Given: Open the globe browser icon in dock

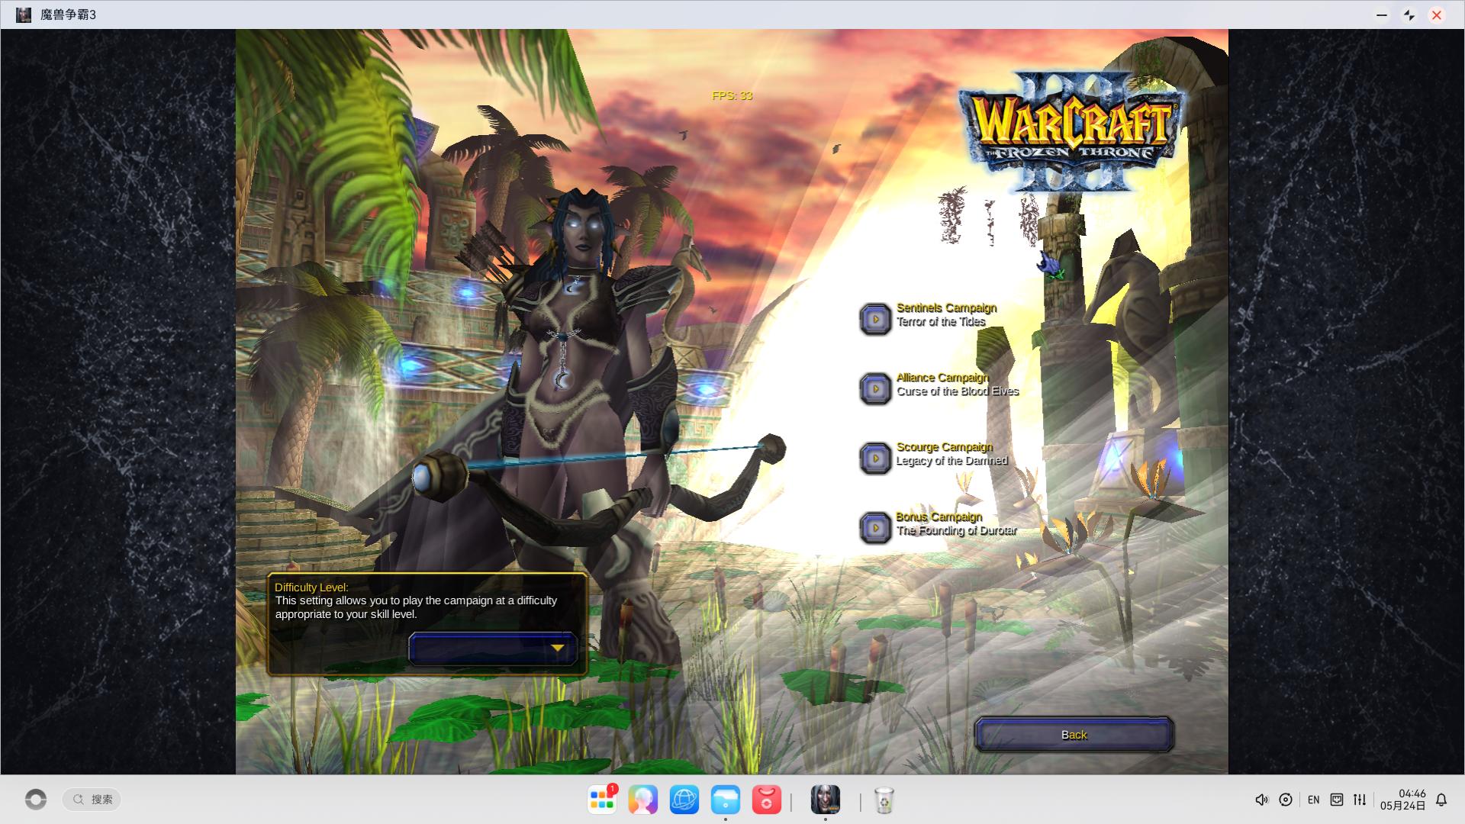Looking at the screenshot, I should coord(684,800).
